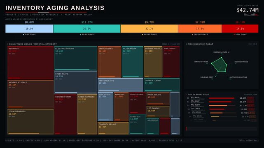264x148 pixels.
Task: Click the $7.39M bucket value
Action: point(200,22)
